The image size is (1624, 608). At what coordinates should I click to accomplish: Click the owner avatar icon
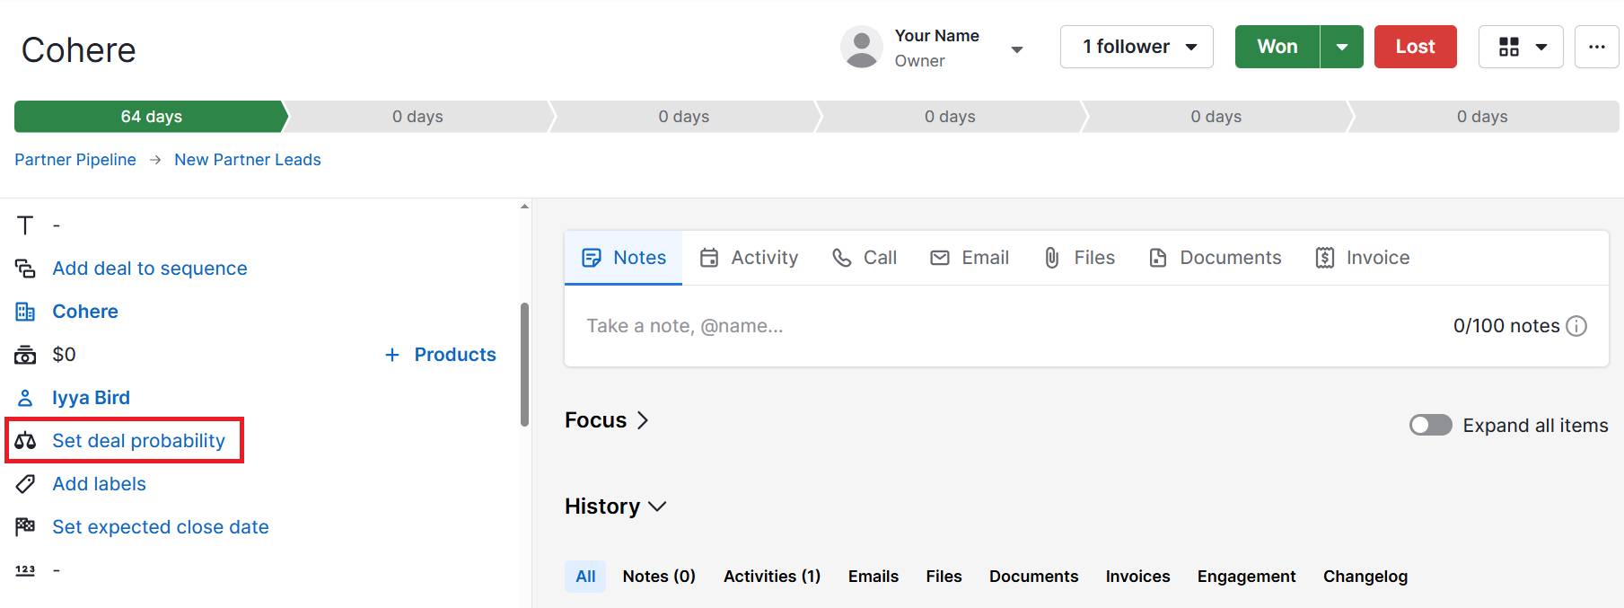[x=862, y=47]
